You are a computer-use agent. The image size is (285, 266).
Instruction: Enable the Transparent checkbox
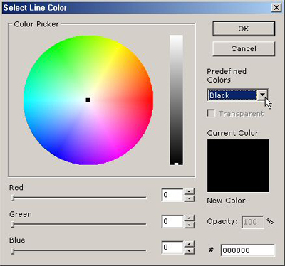tap(211, 113)
